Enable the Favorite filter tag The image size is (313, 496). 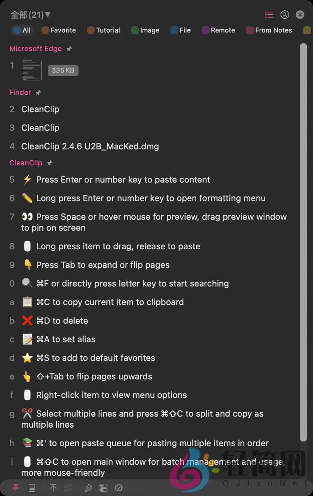coord(59,30)
